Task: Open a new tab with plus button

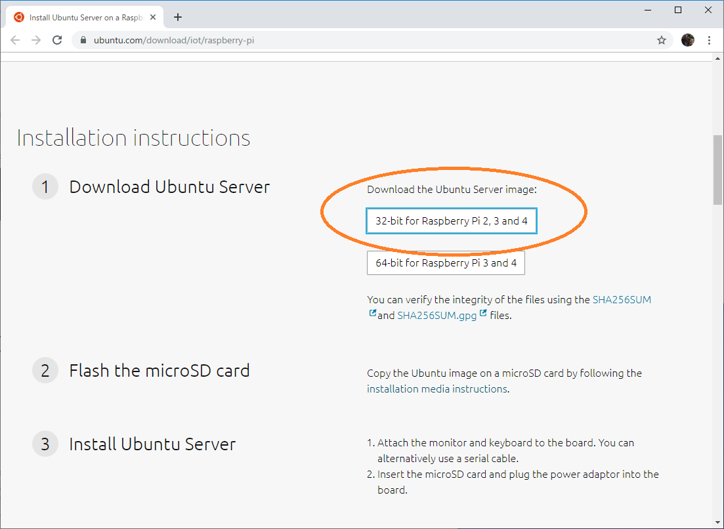Action: click(178, 17)
